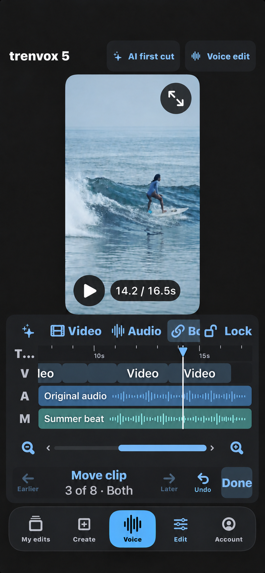Screen dimensions: 265x573
Task: Select the V track label
Action: pos(25,374)
